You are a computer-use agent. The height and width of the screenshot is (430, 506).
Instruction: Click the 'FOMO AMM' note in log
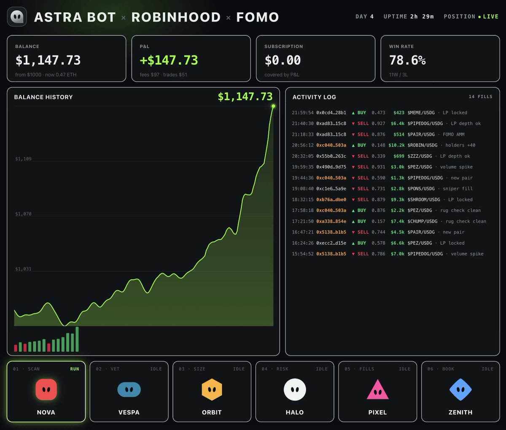[454, 134]
